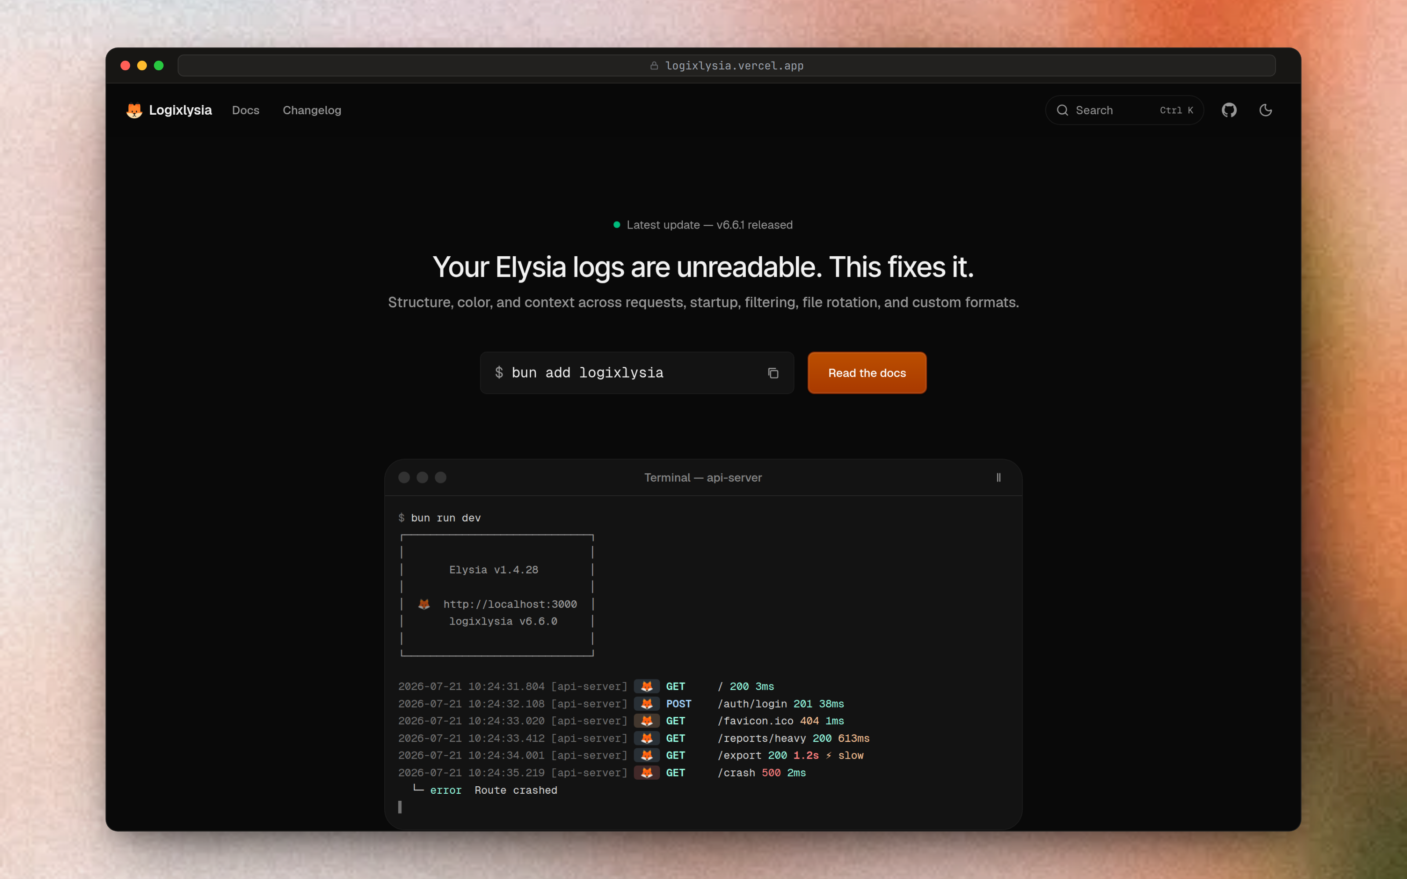Image resolution: width=1407 pixels, height=879 pixels.
Task: Click the Logixlysia fox logo
Action: 134,110
